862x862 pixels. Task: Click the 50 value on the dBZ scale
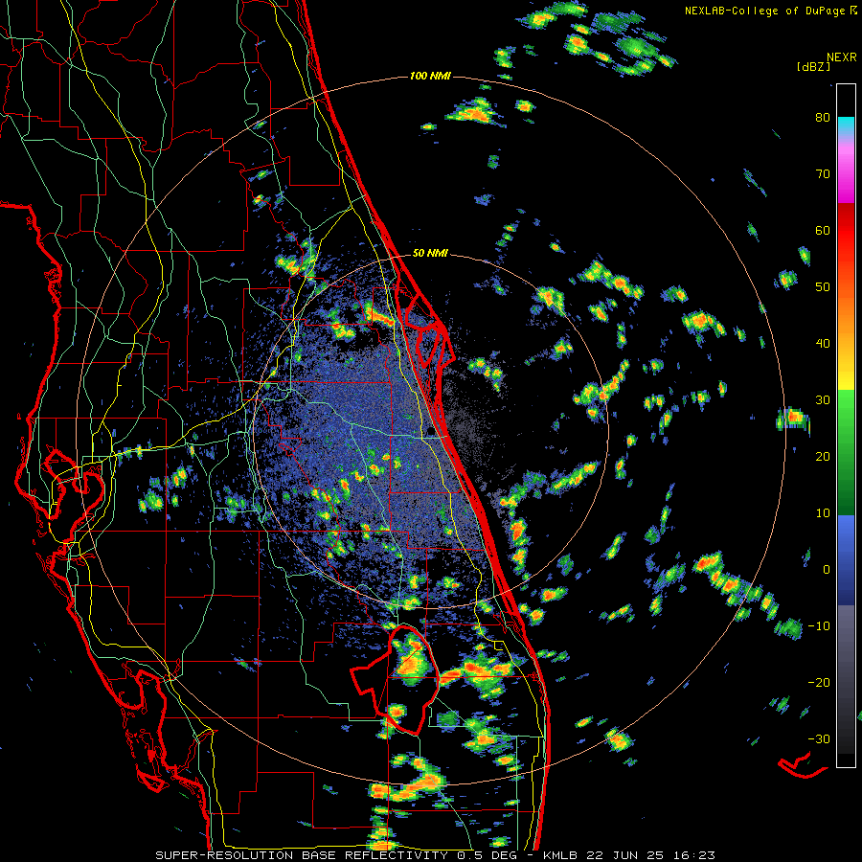point(823,287)
